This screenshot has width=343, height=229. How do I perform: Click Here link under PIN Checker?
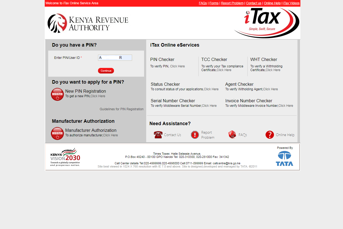coord(177,66)
